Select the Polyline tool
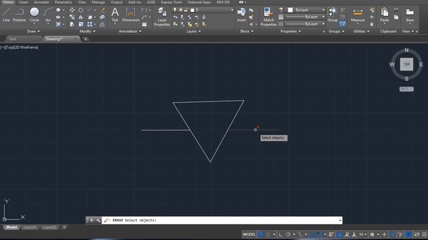 pos(19,15)
